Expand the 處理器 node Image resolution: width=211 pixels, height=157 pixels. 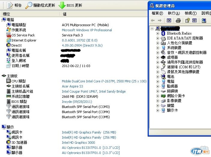(x=158, y=57)
